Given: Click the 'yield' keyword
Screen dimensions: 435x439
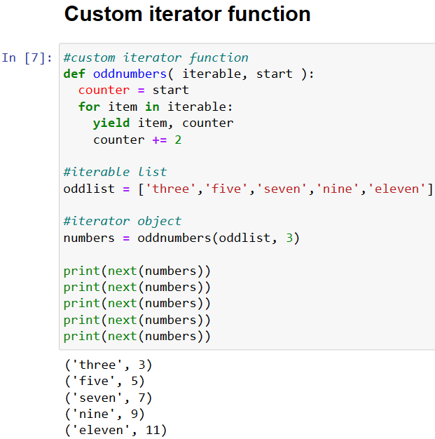Looking at the screenshot, I should click(x=111, y=123).
